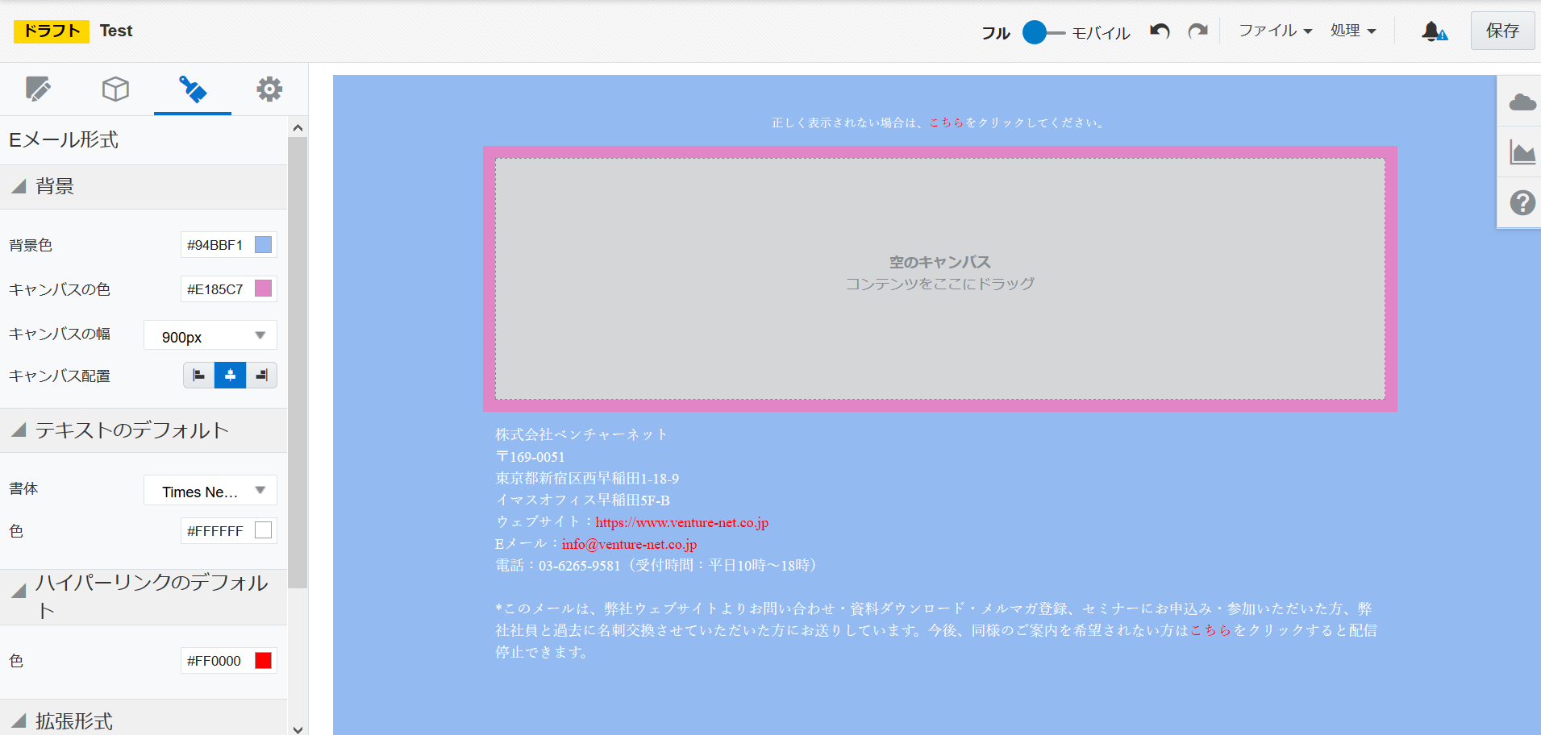Click the sidebar scroll down arrow
Screen dimensions: 1541x735
298,729
